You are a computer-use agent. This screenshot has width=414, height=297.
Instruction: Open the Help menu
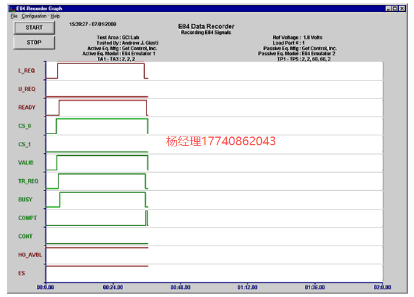pyautogui.click(x=55, y=16)
